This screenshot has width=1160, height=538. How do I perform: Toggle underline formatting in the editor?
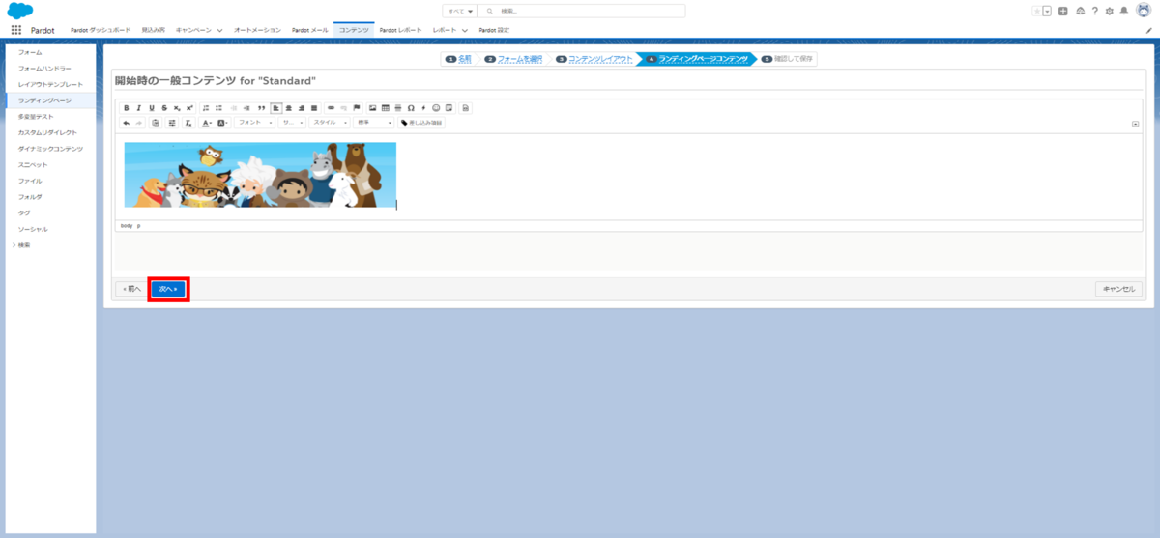(x=152, y=108)
